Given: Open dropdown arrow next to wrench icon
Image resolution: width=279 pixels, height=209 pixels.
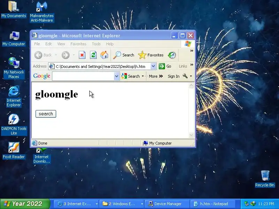Looking at the screenshot, I should pos(191,76).
